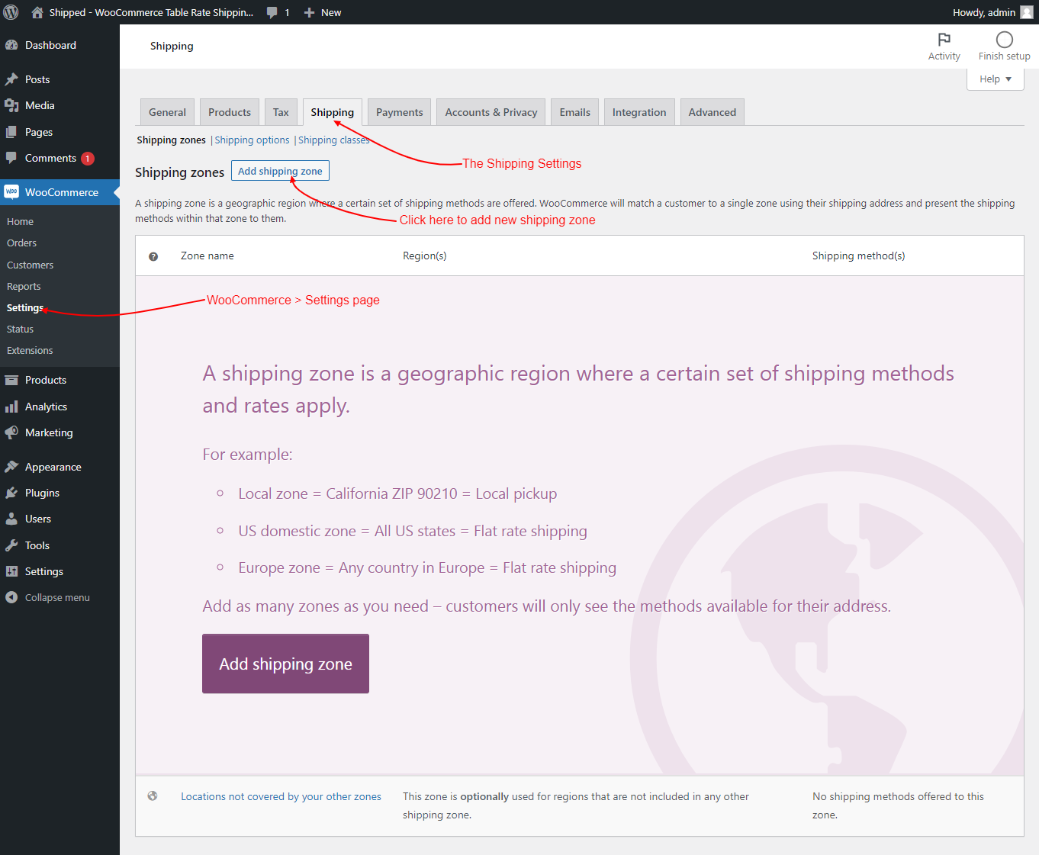This screenshot has width=1039, height=855.
Task: Click the Shipping method(s) column header
Action: [859, 256]
